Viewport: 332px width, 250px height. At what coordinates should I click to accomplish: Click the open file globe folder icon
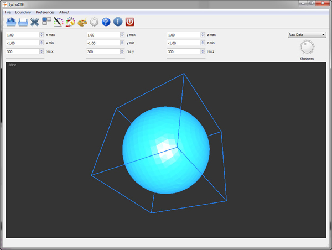point(11,22)
